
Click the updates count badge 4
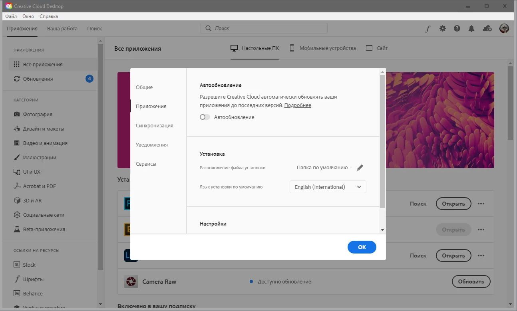(89, 79)
